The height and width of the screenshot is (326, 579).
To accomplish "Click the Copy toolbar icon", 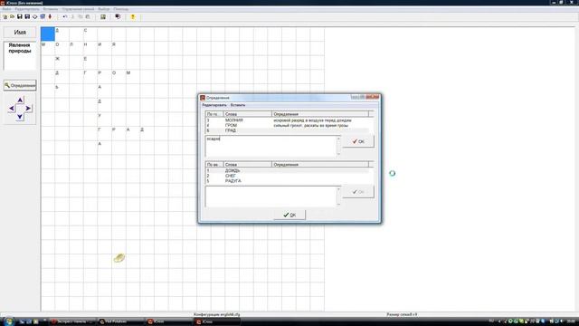I will click(x=81, y=17).
